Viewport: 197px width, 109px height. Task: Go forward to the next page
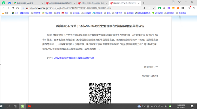[x=8, y=8]
